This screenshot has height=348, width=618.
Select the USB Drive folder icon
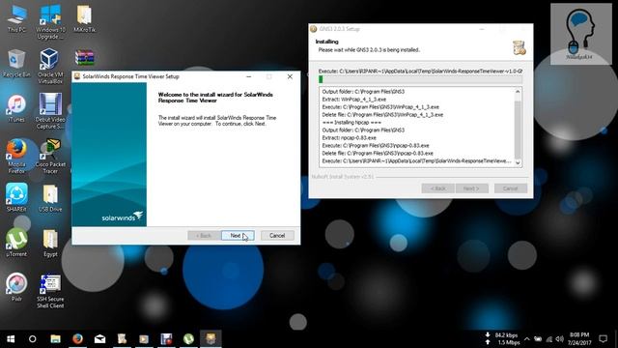click(x=50, y=197)
